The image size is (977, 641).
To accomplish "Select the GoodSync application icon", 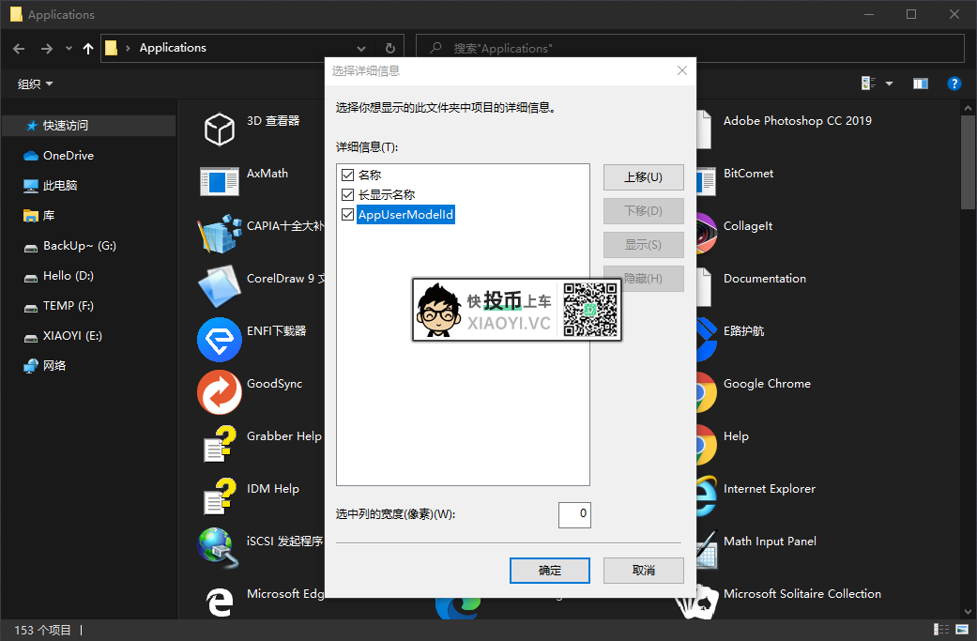I will pyautogui.click(x=220, y=392).
